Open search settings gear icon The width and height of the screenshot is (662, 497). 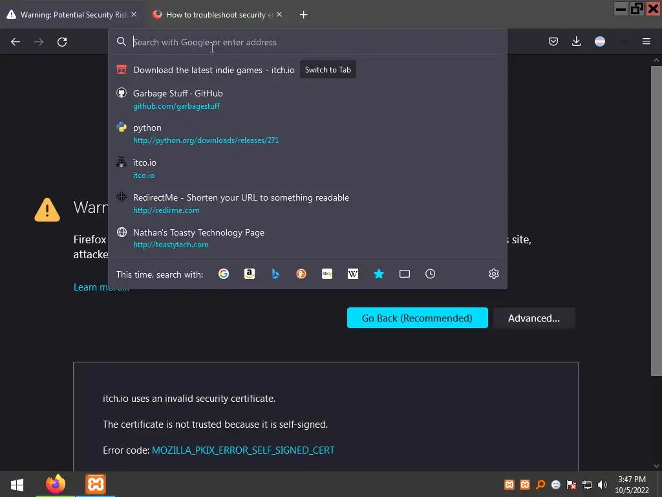493,274
